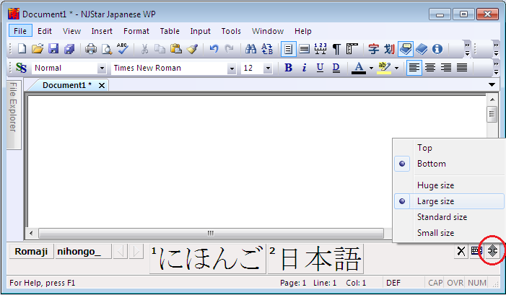Select candidate 2 日本語
The image size is (506, 295).
pyautogui.click(x=315, y=258)
